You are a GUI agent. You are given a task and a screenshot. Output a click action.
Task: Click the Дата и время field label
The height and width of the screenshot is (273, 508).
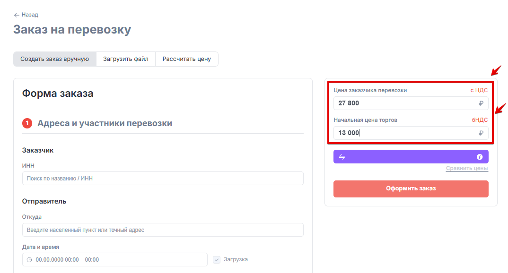[x=41, y=247]
